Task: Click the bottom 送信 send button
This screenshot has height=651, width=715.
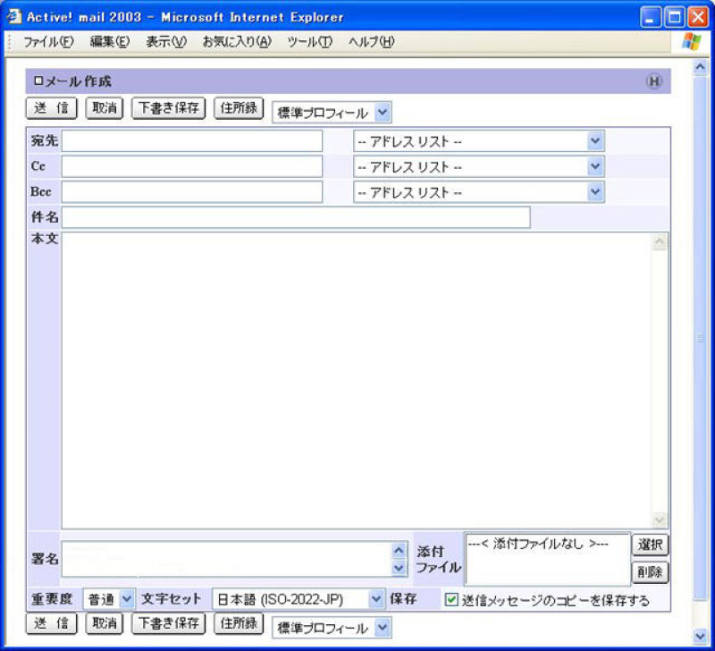Action: (x=52, y=623)
